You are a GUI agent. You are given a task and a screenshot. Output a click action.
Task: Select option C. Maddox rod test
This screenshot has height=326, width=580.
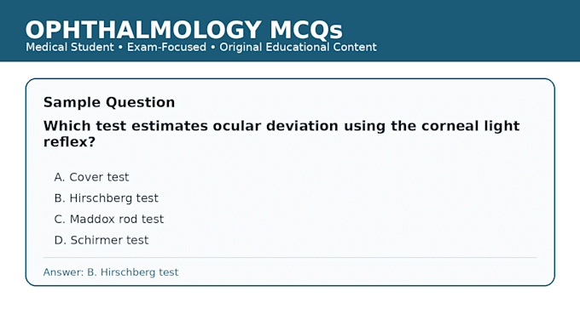(x=109, y=220)
